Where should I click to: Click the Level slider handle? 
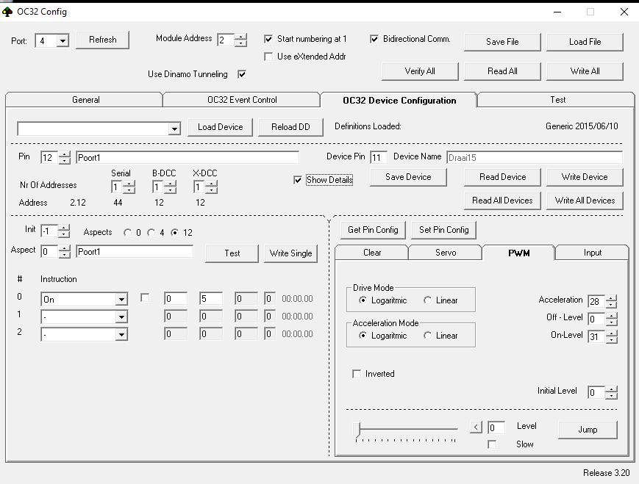(358, 429)
